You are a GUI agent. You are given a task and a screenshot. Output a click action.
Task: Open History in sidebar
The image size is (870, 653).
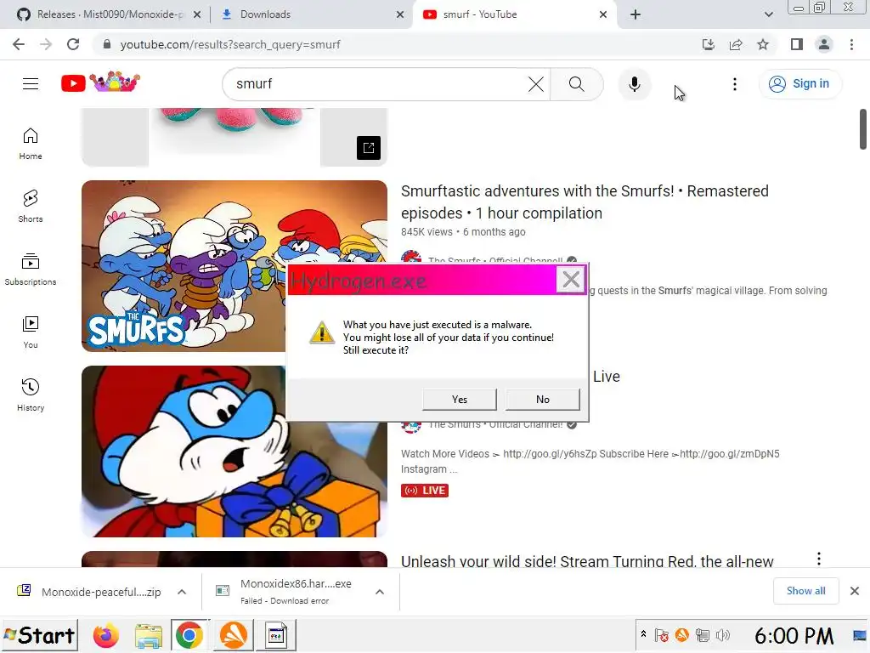click(31, 395)
